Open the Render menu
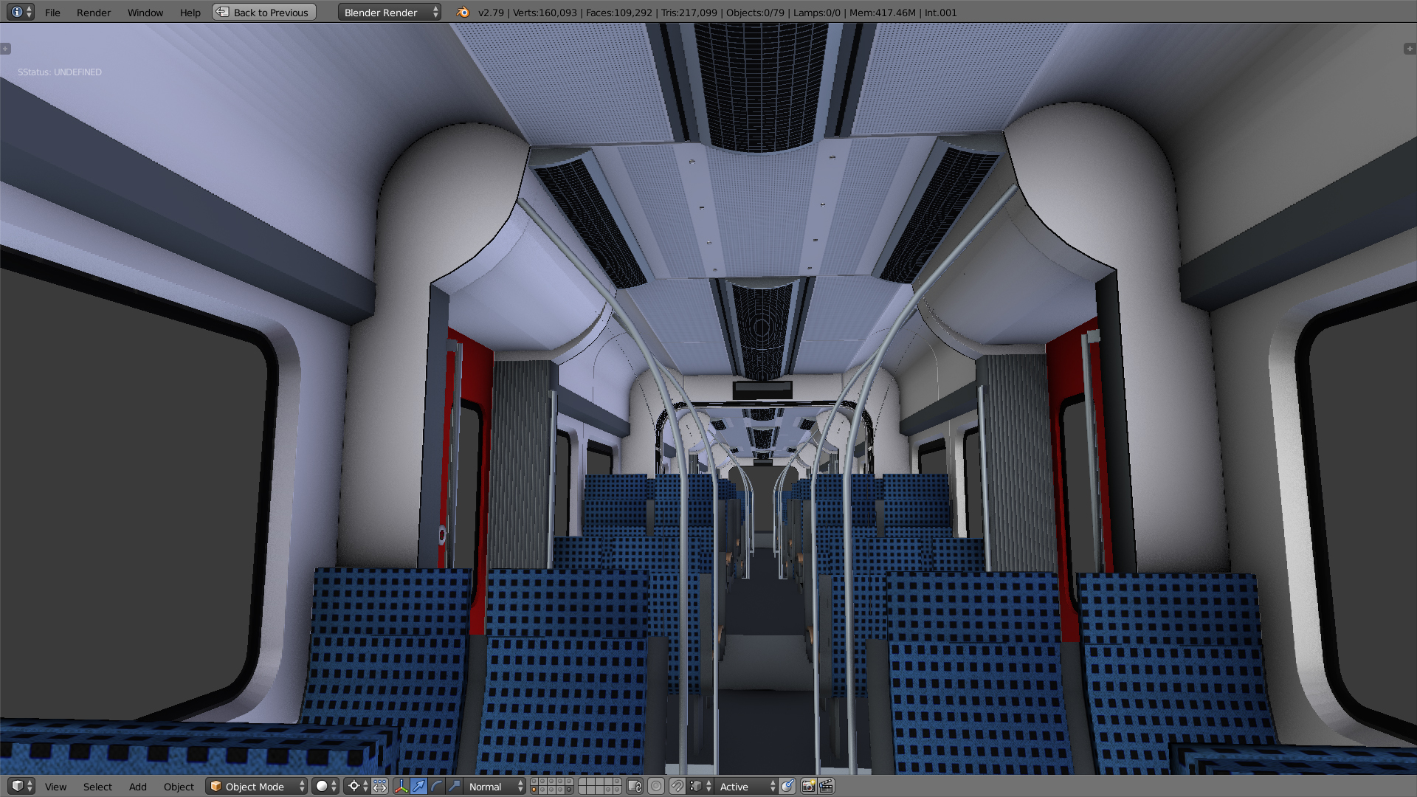Viewport: 1417px width, 797px height. pos(94,13)
